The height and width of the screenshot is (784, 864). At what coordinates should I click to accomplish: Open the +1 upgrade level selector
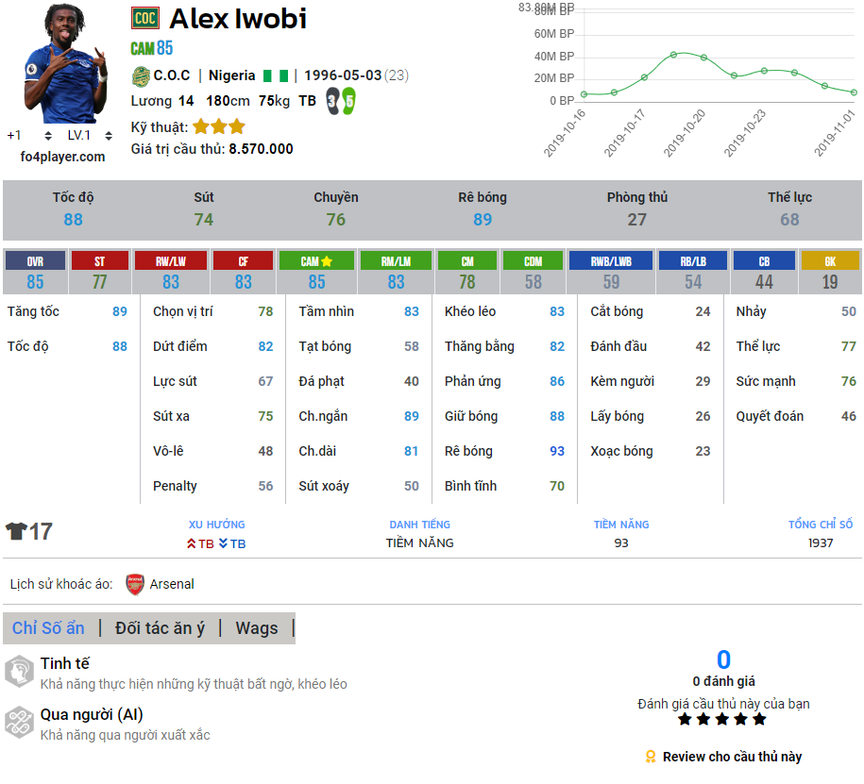pos(28,135)
